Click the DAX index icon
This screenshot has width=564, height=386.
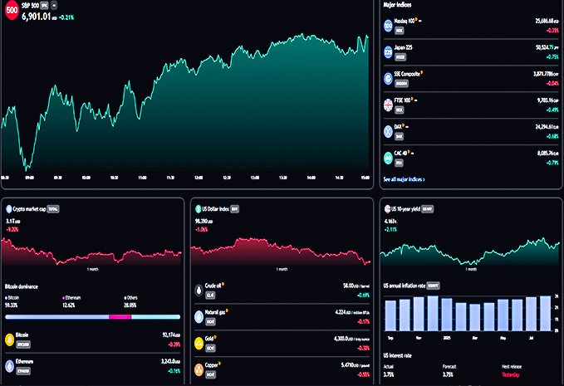point(388,130)
